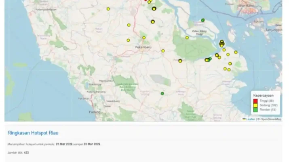Select the top-left yellow hotspot marker
Viewport: 289px width, 162px height.
[108, 9]
